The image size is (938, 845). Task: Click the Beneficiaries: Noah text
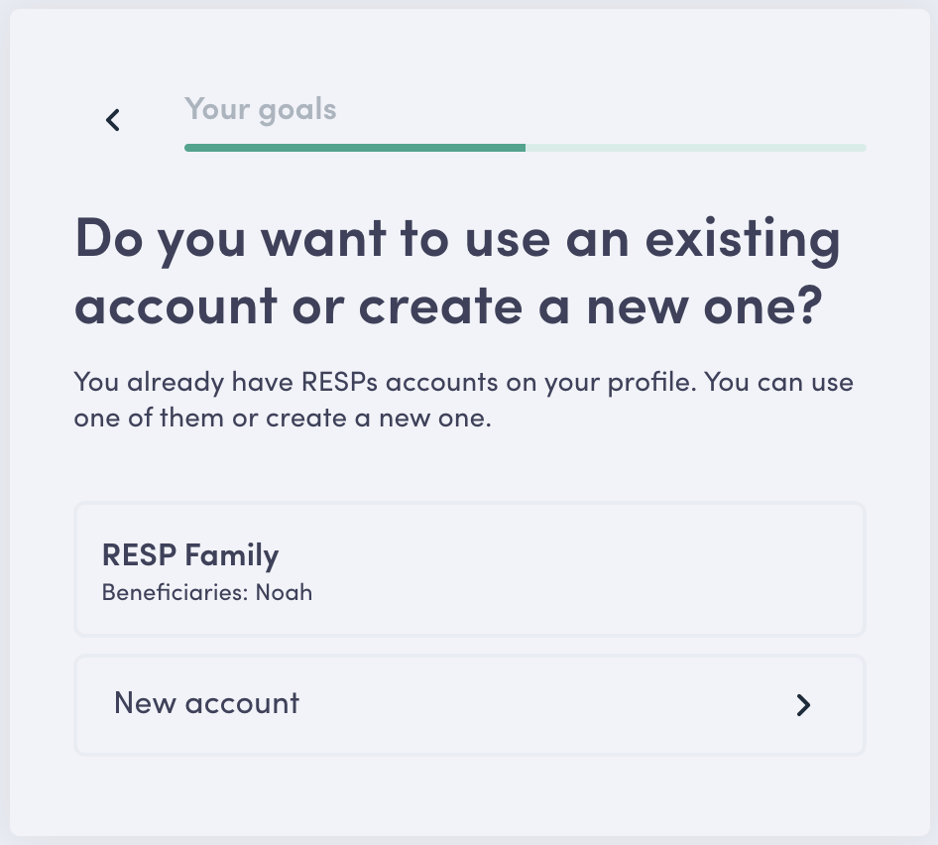point(207,592)
